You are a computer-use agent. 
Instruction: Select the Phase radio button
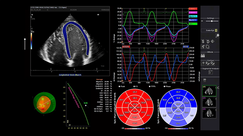[164, 86]
